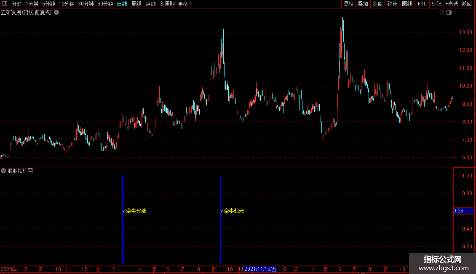Select the 15分钟 period tab
Viewport: 476px width, 274px height.
pyautogui.click(x=67, y=4)
